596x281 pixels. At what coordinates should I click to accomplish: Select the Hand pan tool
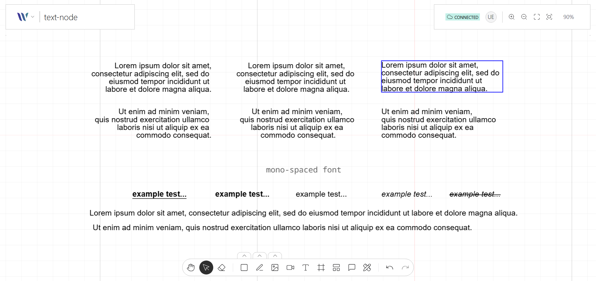click(x=191, y=267)
